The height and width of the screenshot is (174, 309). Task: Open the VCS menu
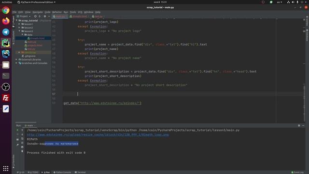click(80, 12)
